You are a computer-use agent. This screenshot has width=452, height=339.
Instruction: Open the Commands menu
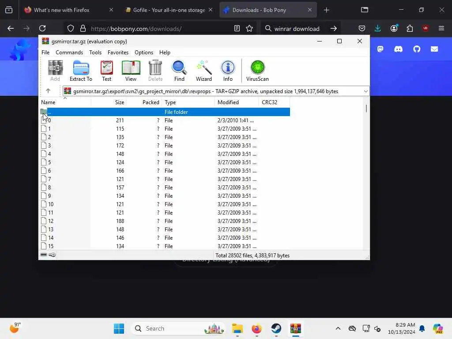click(x=69, y=53)
